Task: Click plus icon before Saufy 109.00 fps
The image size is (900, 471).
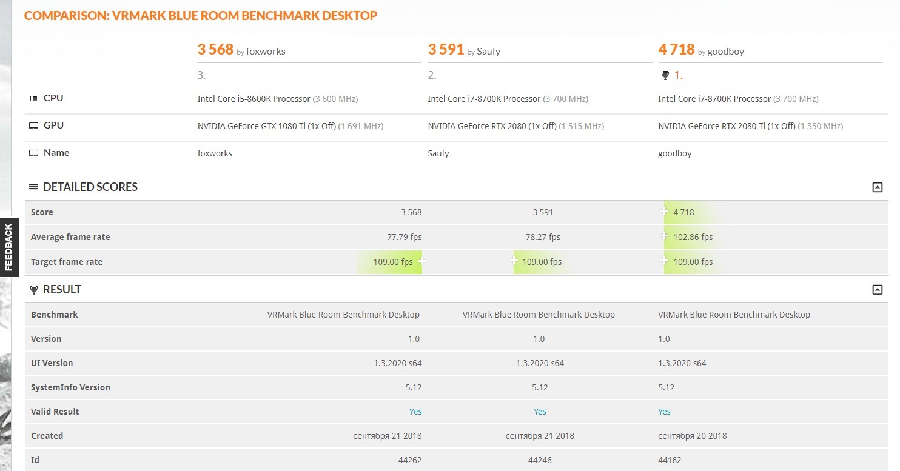Action: point(514,261)
